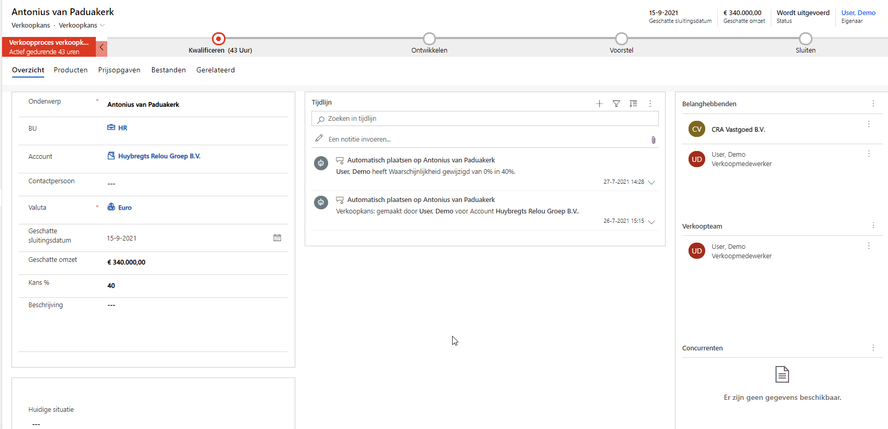Screen dimensions: 888x429
Task: Open more options for Belanghebbenden section
Action: point(873,104)
